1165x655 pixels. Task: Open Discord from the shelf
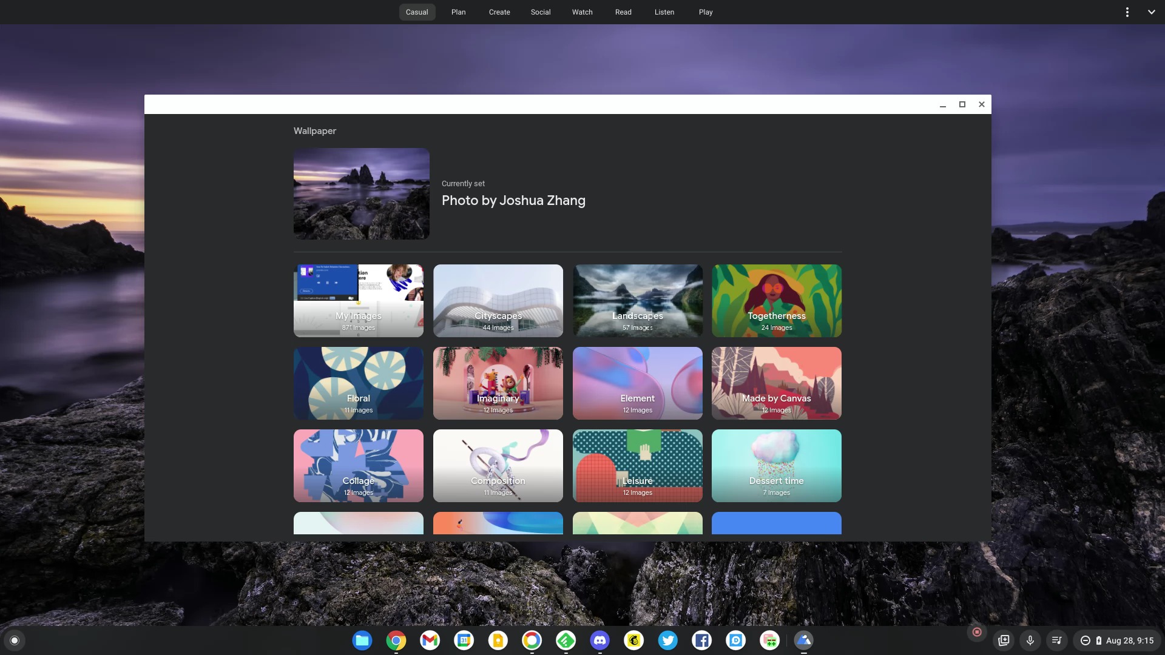[599, 640]
